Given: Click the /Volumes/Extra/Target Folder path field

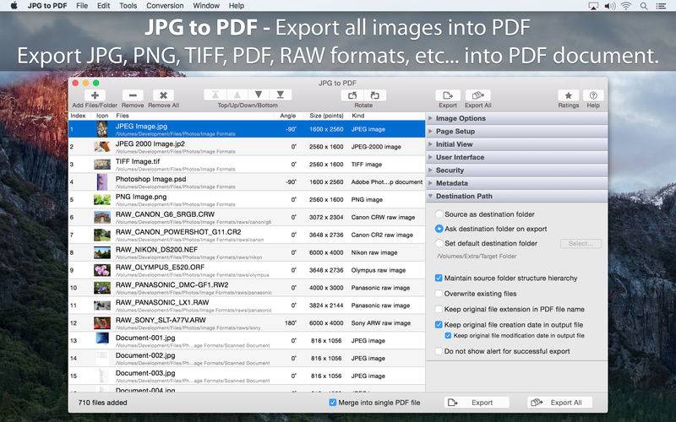Looking at the screenshot, I should 477,257.
